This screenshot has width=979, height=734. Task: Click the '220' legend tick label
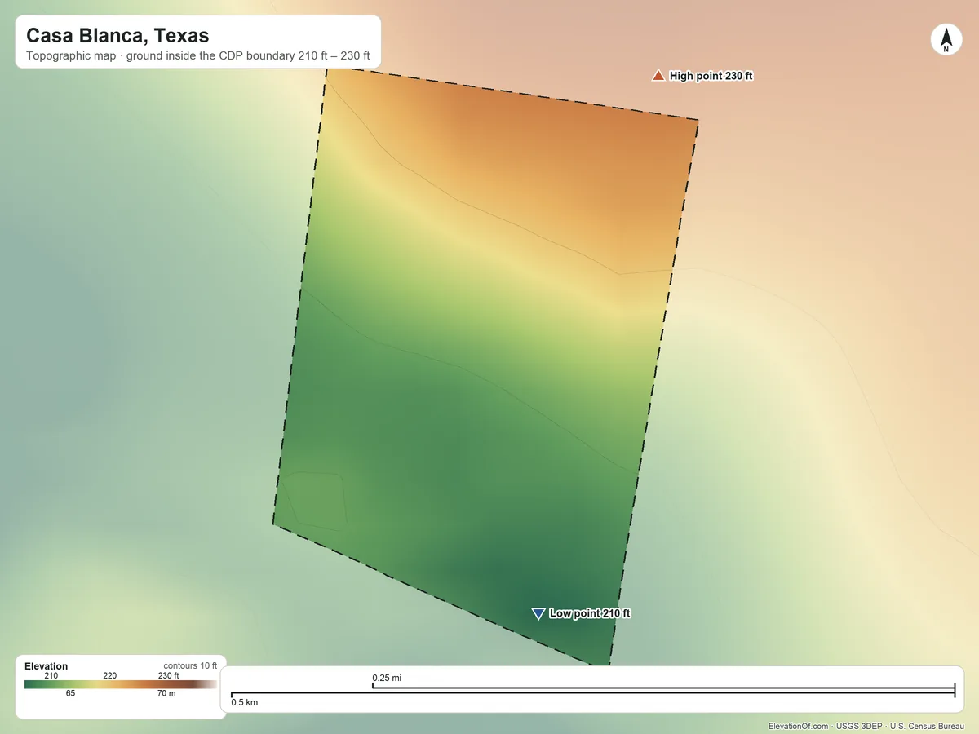point(110,675)
